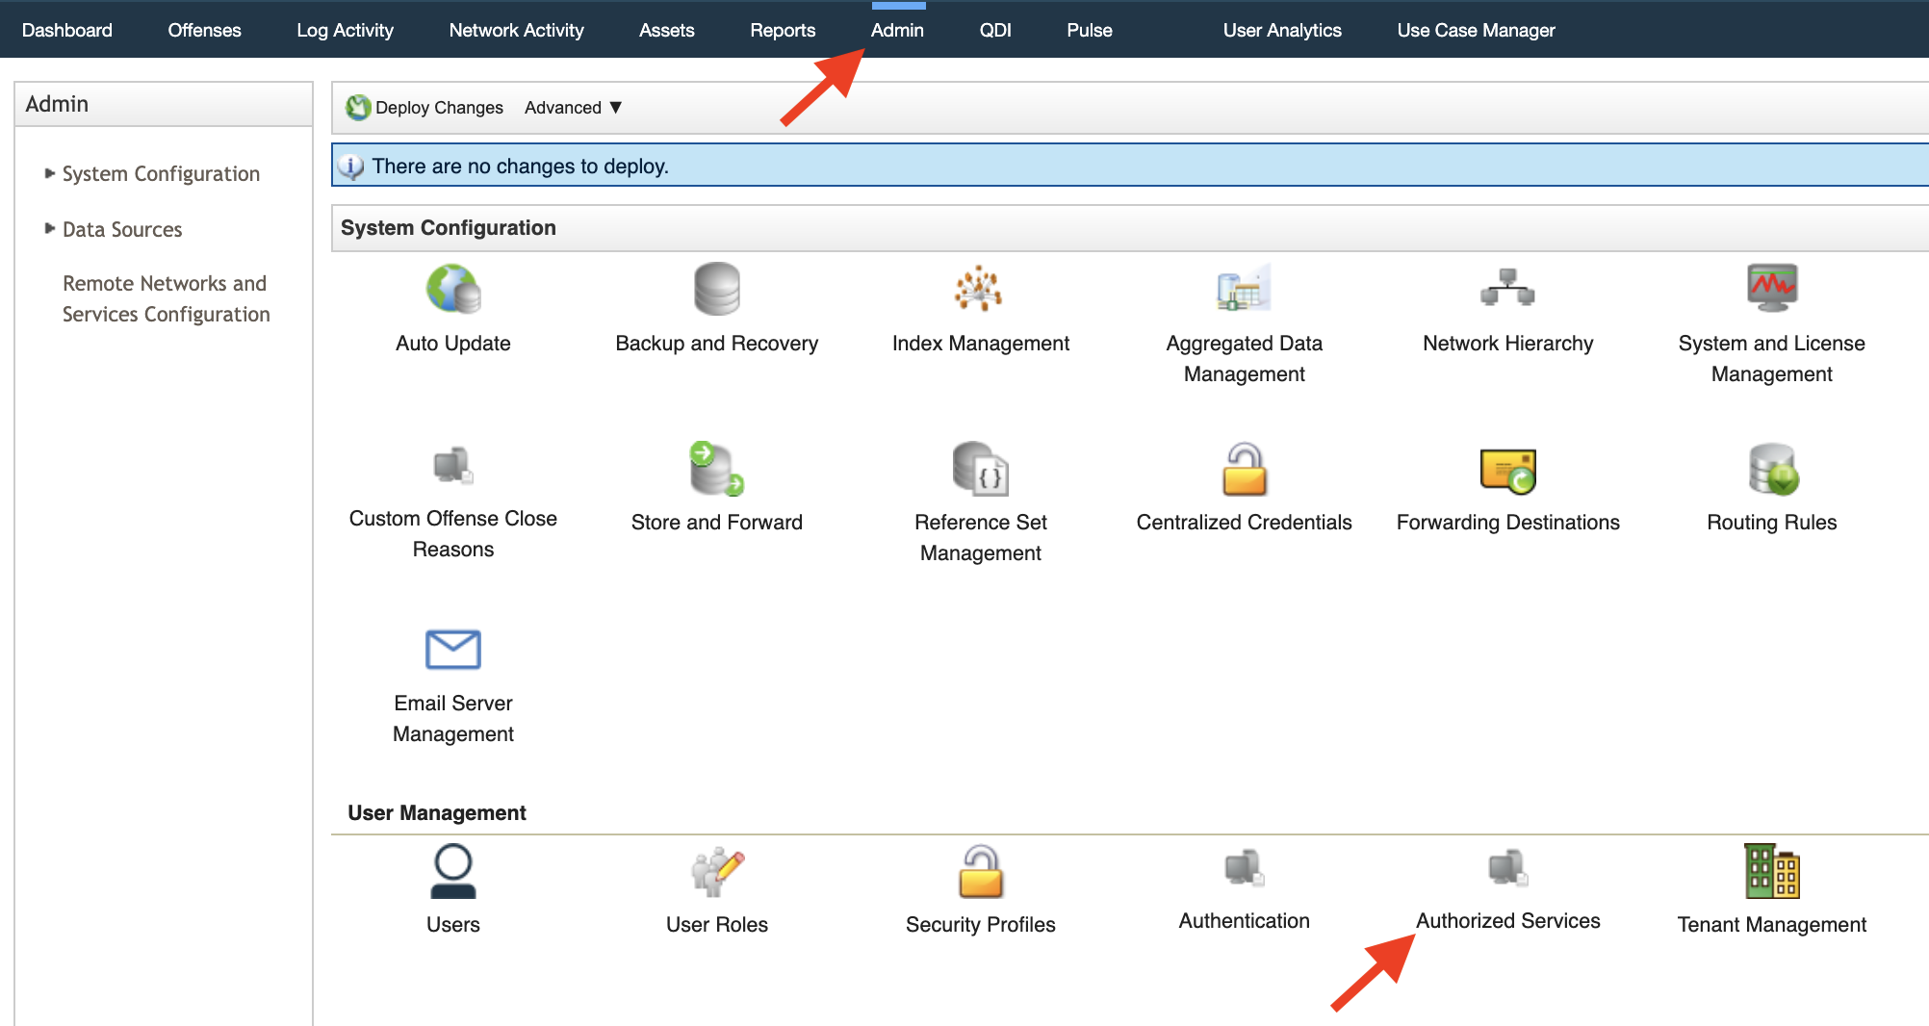Click the Auto Update label
This screenshot has width=1929, height=1026.
[x=453, y=343]
